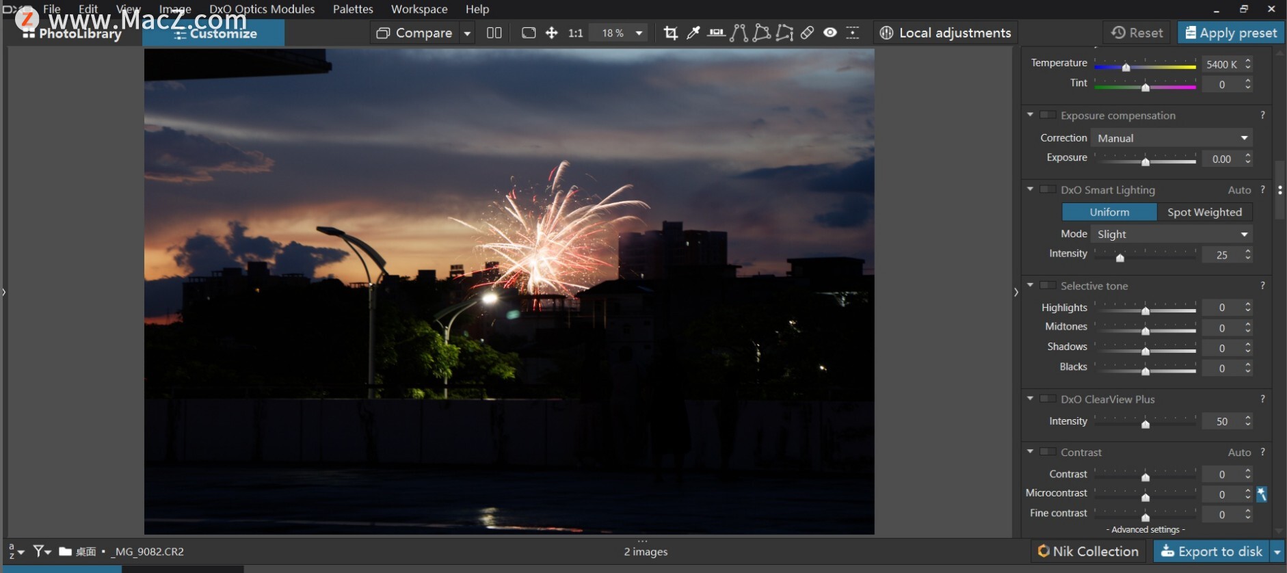This screenshot has height=573, width=1287.
Task: Click Auto for DxO Smart Lighting
Action: [1239, 189]
